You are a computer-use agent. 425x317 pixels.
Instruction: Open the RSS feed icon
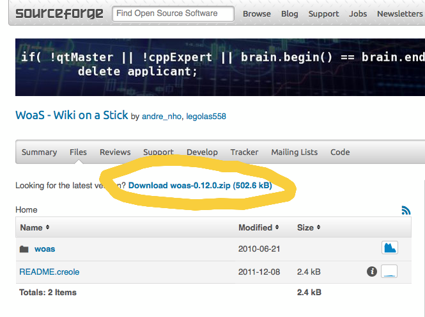coord(406,210)
